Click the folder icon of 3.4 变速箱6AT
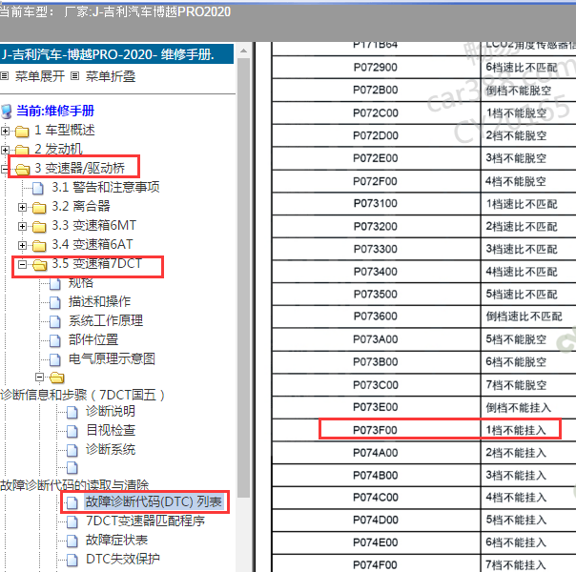 click(39, 246)
